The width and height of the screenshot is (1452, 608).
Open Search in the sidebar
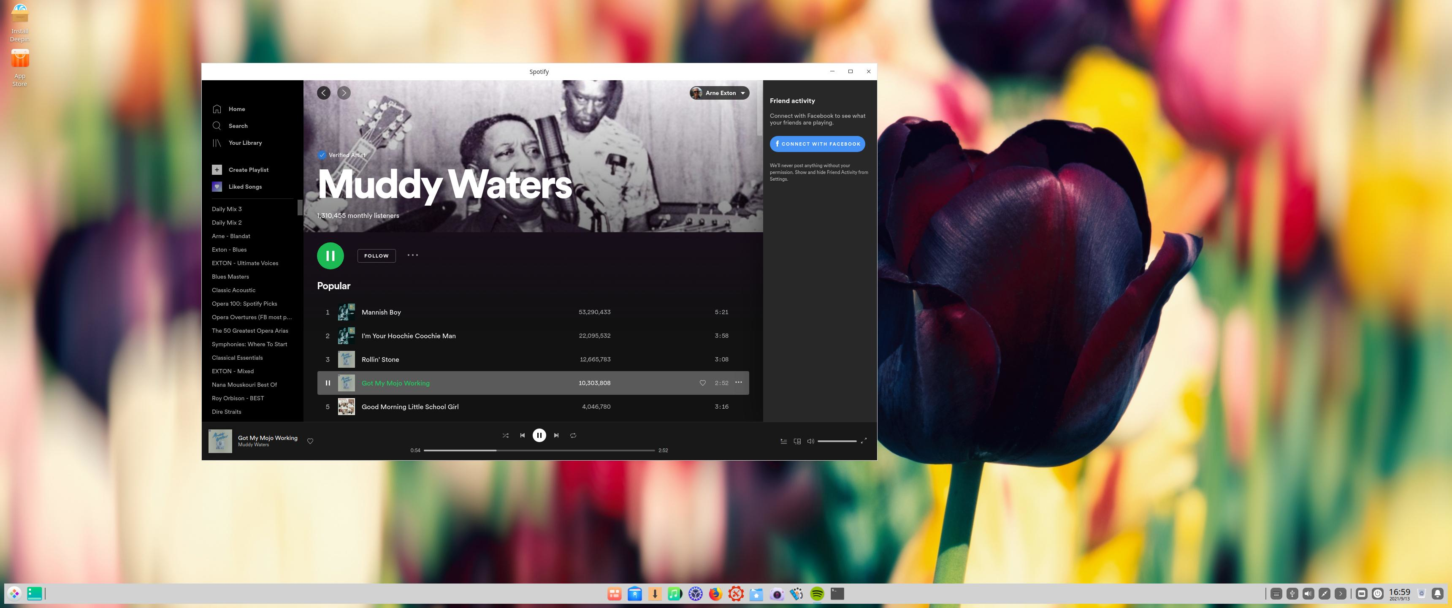[230, 126]
